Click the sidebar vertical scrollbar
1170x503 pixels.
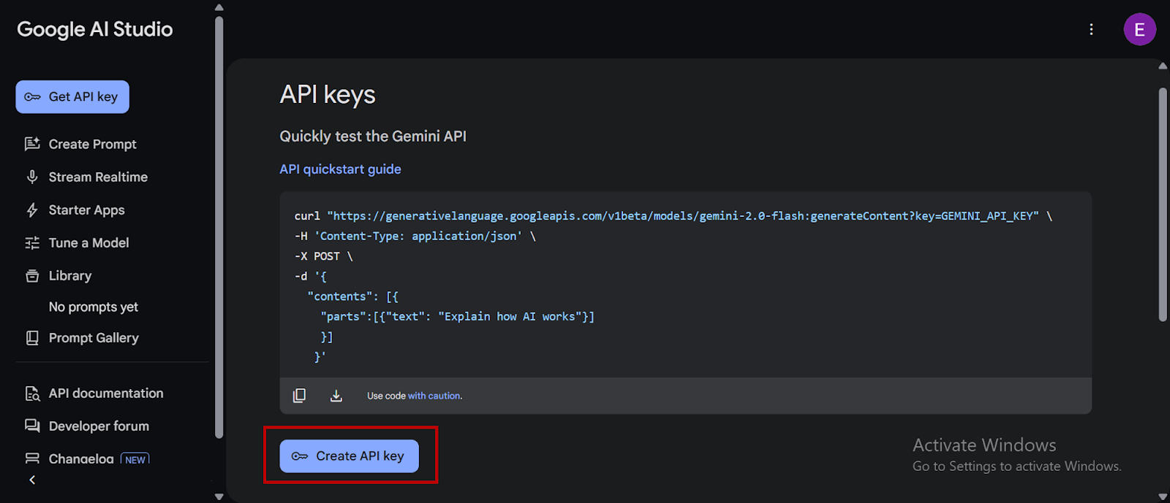click(x=219, y=228)
